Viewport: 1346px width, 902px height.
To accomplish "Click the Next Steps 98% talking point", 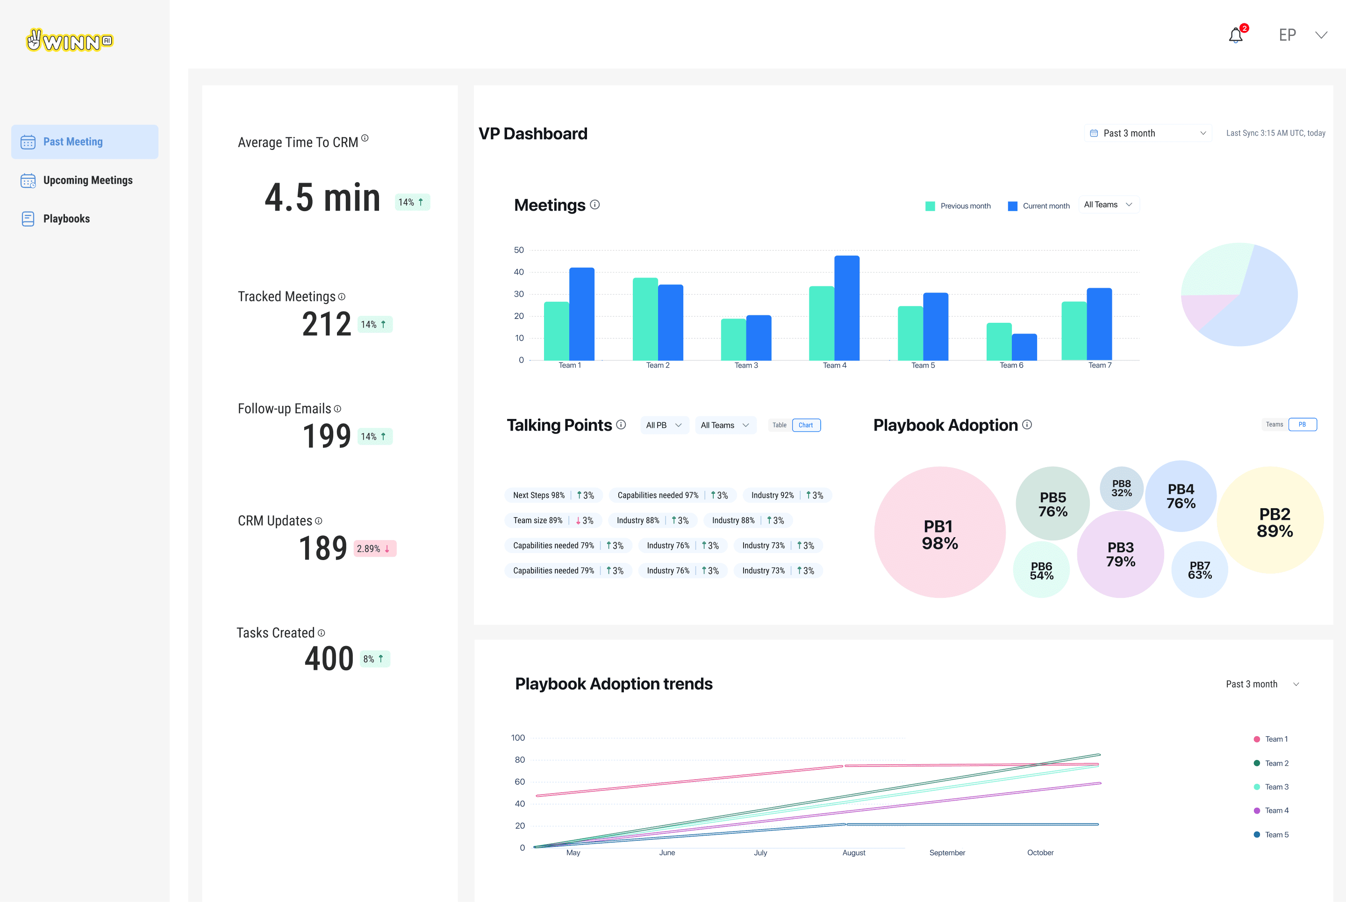I will click(x=538, y=495).
